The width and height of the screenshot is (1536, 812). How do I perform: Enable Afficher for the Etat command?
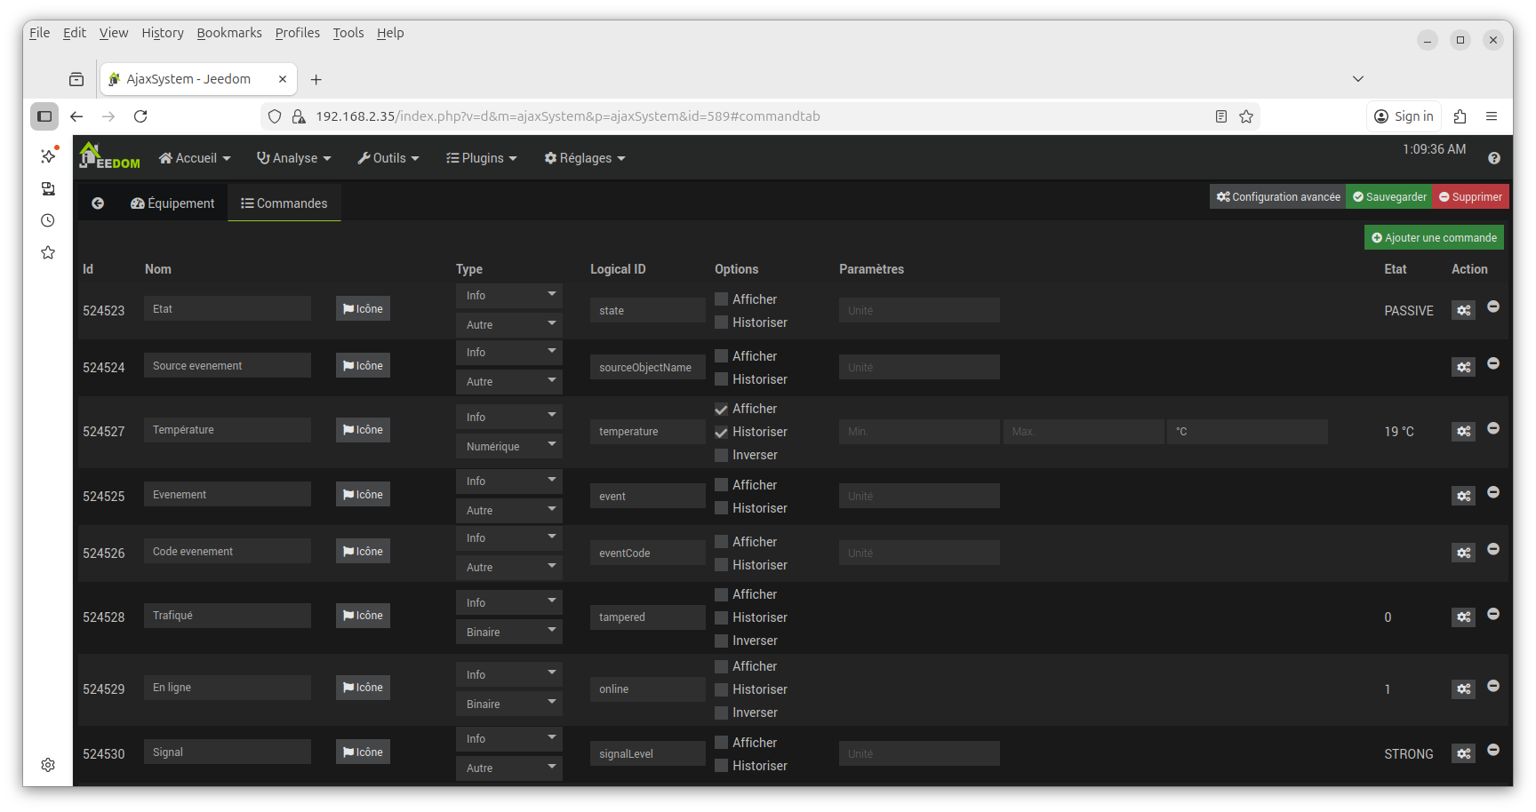pos(722,299)
